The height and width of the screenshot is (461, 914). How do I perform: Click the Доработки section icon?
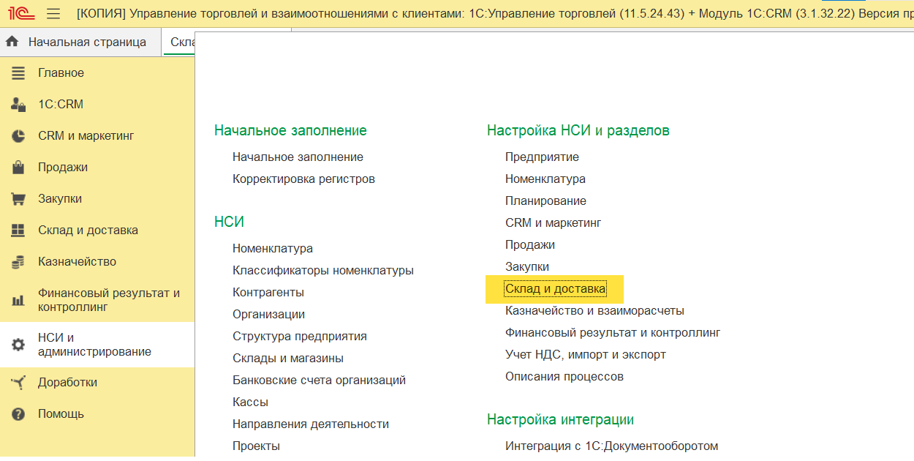point(18,383)
